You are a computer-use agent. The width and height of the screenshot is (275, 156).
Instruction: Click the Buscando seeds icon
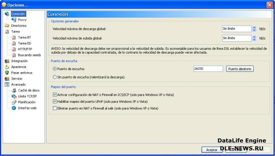pyautogui.click(x=14, y=55)
